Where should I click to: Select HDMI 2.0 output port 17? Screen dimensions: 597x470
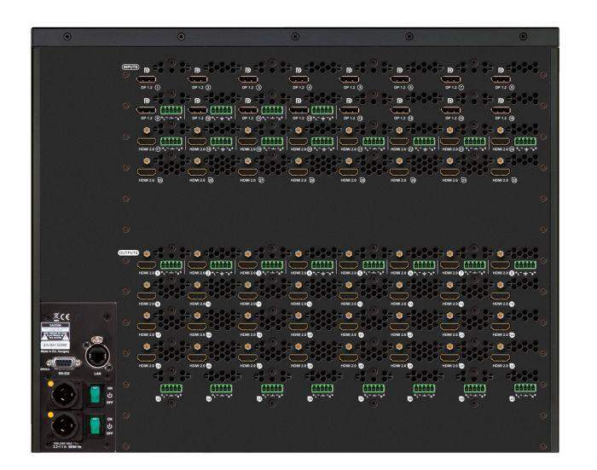click(x=146, y=327)
